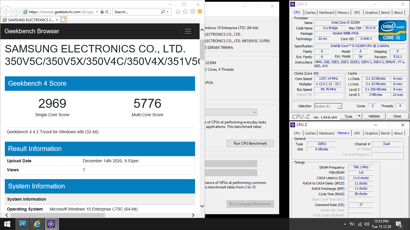Click the browser Search box
Viewport: 410px width, 230px height.
point(137,12)
